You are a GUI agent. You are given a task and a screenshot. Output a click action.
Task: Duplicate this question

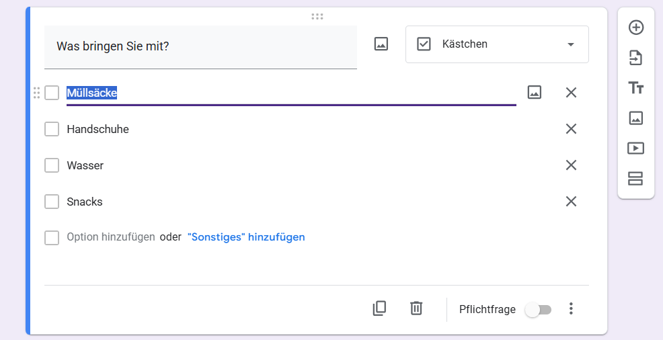[379, 308]
